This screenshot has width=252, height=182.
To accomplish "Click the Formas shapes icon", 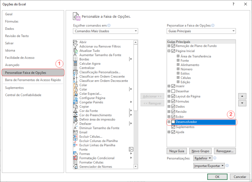I will (x=75, y=154).
